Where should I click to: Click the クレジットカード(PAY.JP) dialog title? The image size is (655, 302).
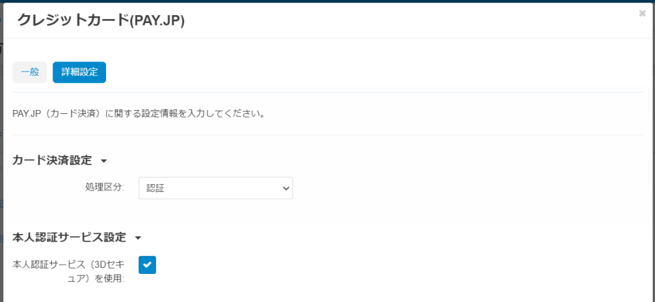[101, 20]
